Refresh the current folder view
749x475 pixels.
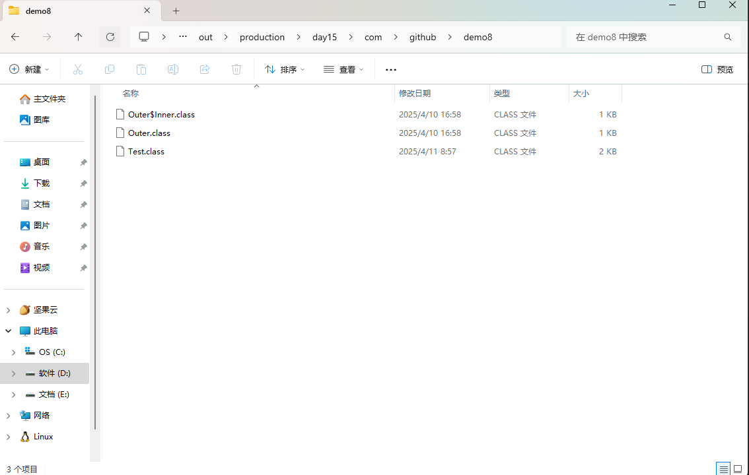pos(110,37)
